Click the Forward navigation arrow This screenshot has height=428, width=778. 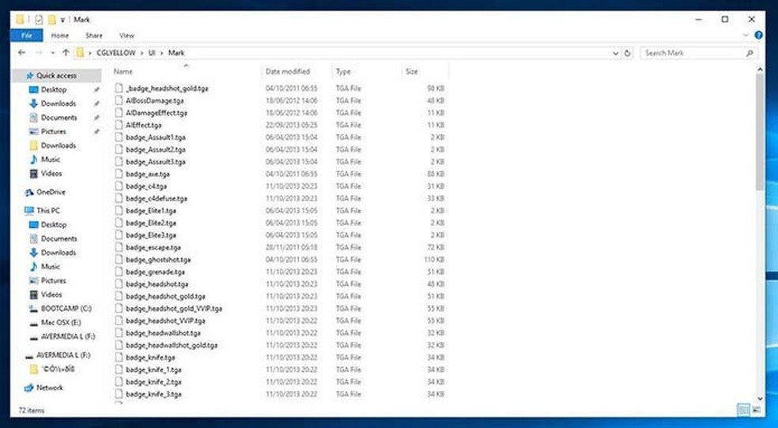(39, 52)
